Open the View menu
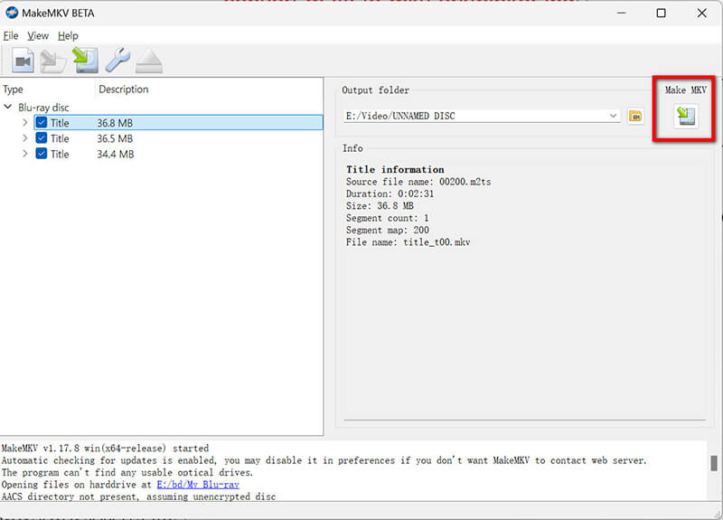The image size is (723, 520). coord(38,36)
